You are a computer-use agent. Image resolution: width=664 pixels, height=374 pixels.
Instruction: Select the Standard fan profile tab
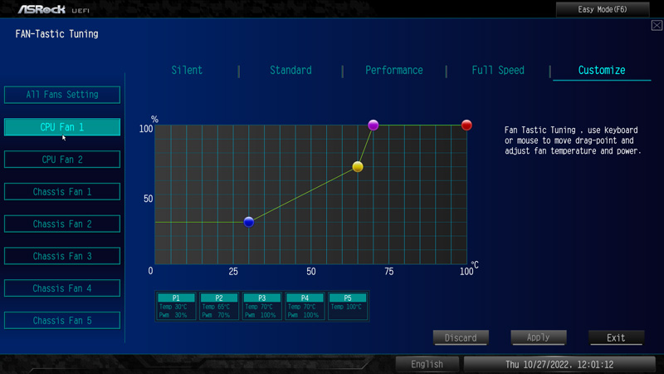[290, 71]
